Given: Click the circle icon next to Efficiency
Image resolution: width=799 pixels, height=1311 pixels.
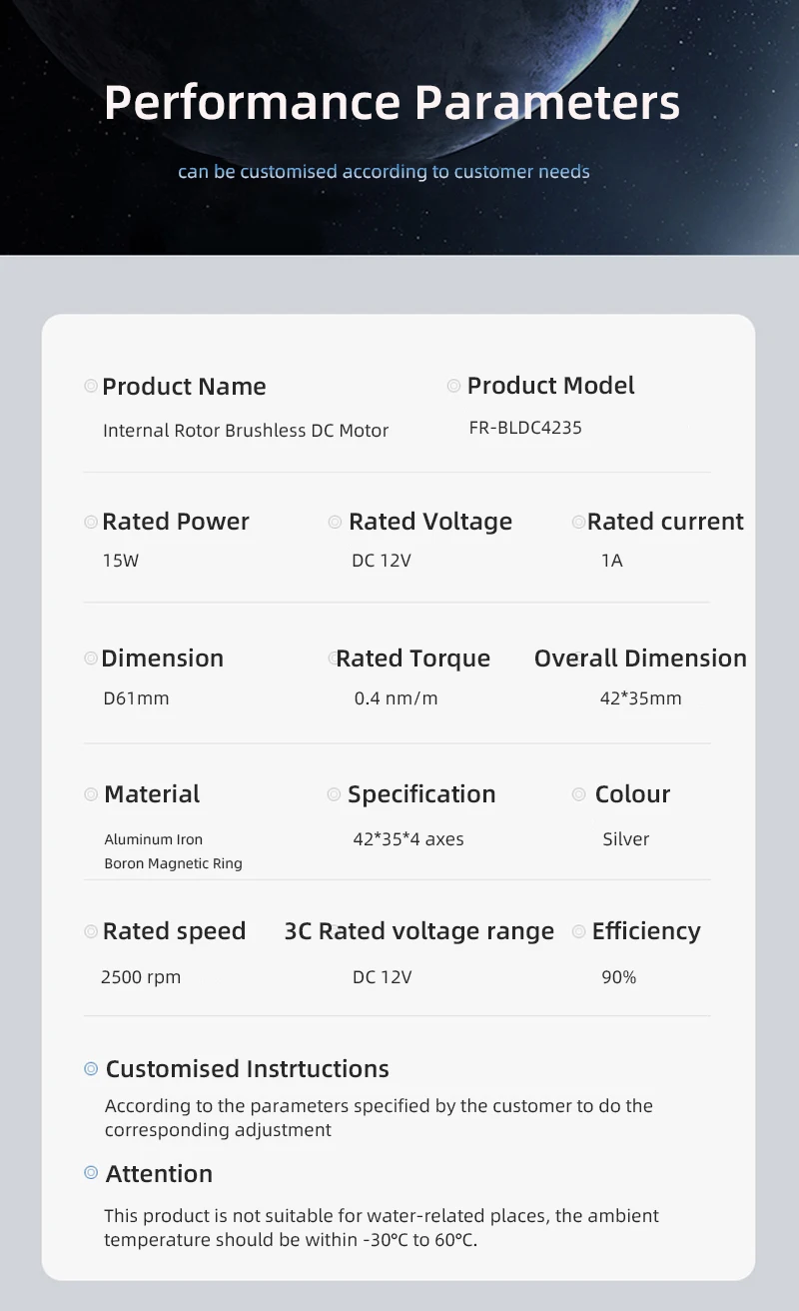Looking at the screenshot, I should pos(578,931).
